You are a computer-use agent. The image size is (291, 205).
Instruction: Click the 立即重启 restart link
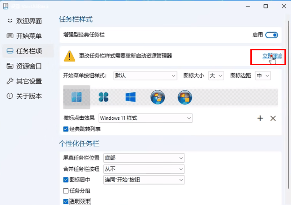(272, 55)
